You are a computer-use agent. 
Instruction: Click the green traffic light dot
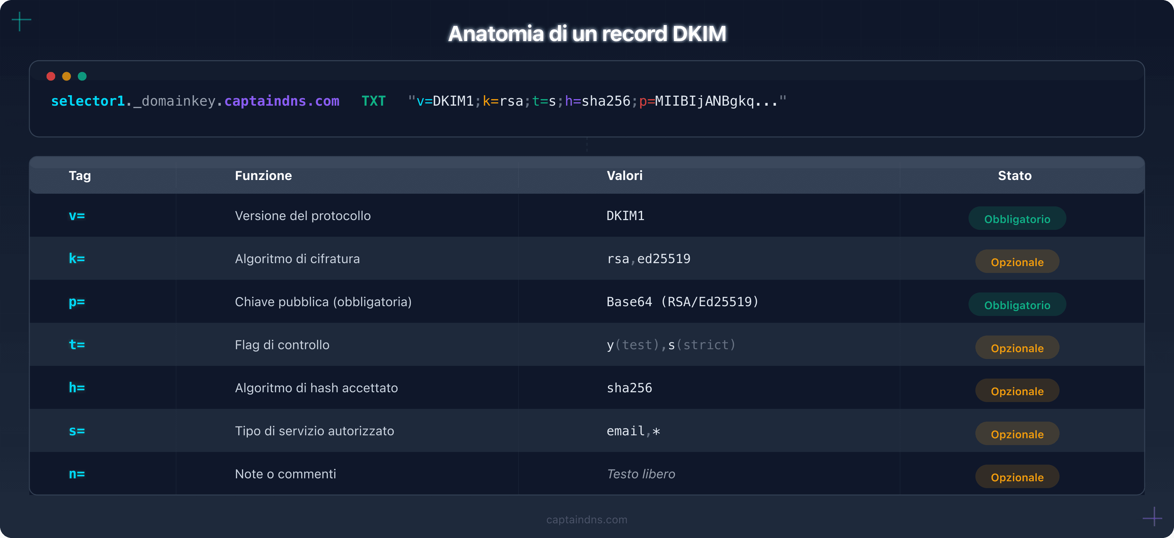click(x=82, y=76)
